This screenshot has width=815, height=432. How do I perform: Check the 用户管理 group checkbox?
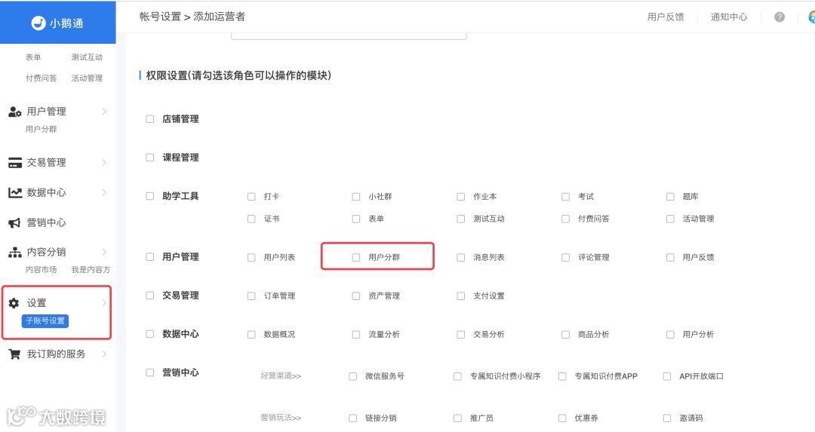[149, 257]
